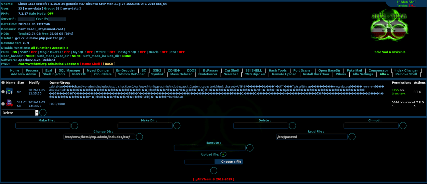Click the BACK link in PWD row
The height and width of the screenshot is (184, 427).
109,64
